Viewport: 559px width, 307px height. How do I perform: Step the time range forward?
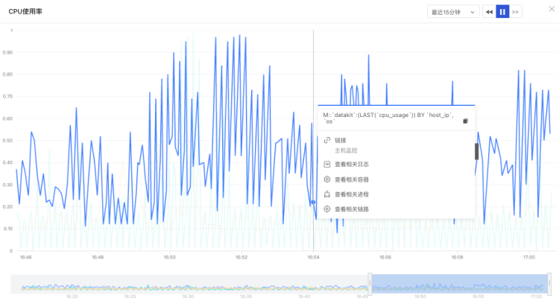[516, 12]
